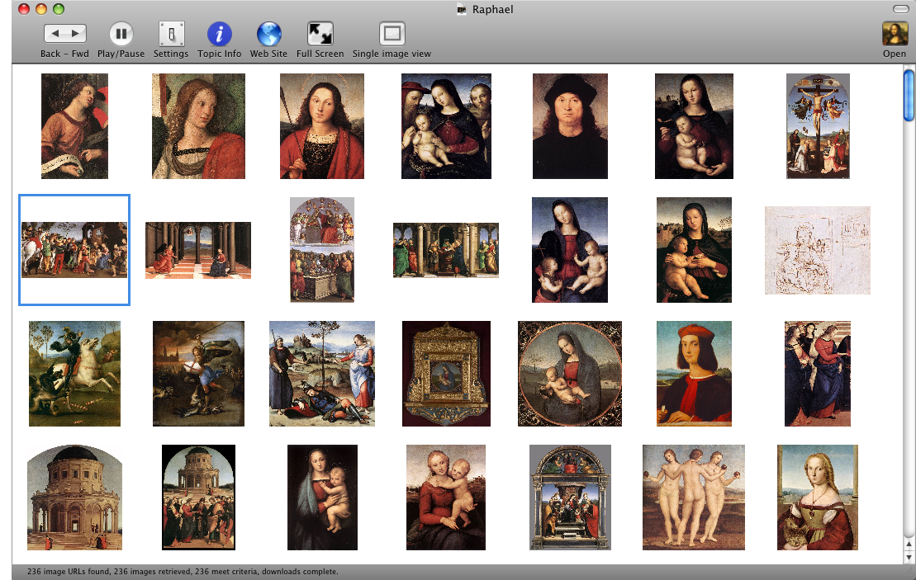The image size is (916, 580).
Task: Click the scrollbar up arrow
Action: pyautogui.click(x=909, y=544)
